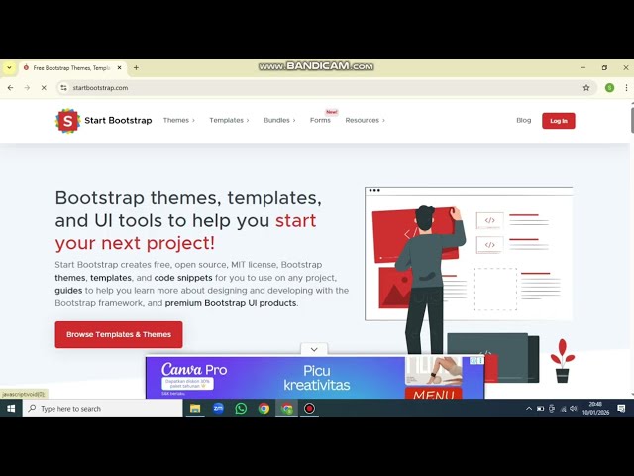Open WhatsApp from the taskbar
Screen dimensions: 634x476
tap(241, 408)
